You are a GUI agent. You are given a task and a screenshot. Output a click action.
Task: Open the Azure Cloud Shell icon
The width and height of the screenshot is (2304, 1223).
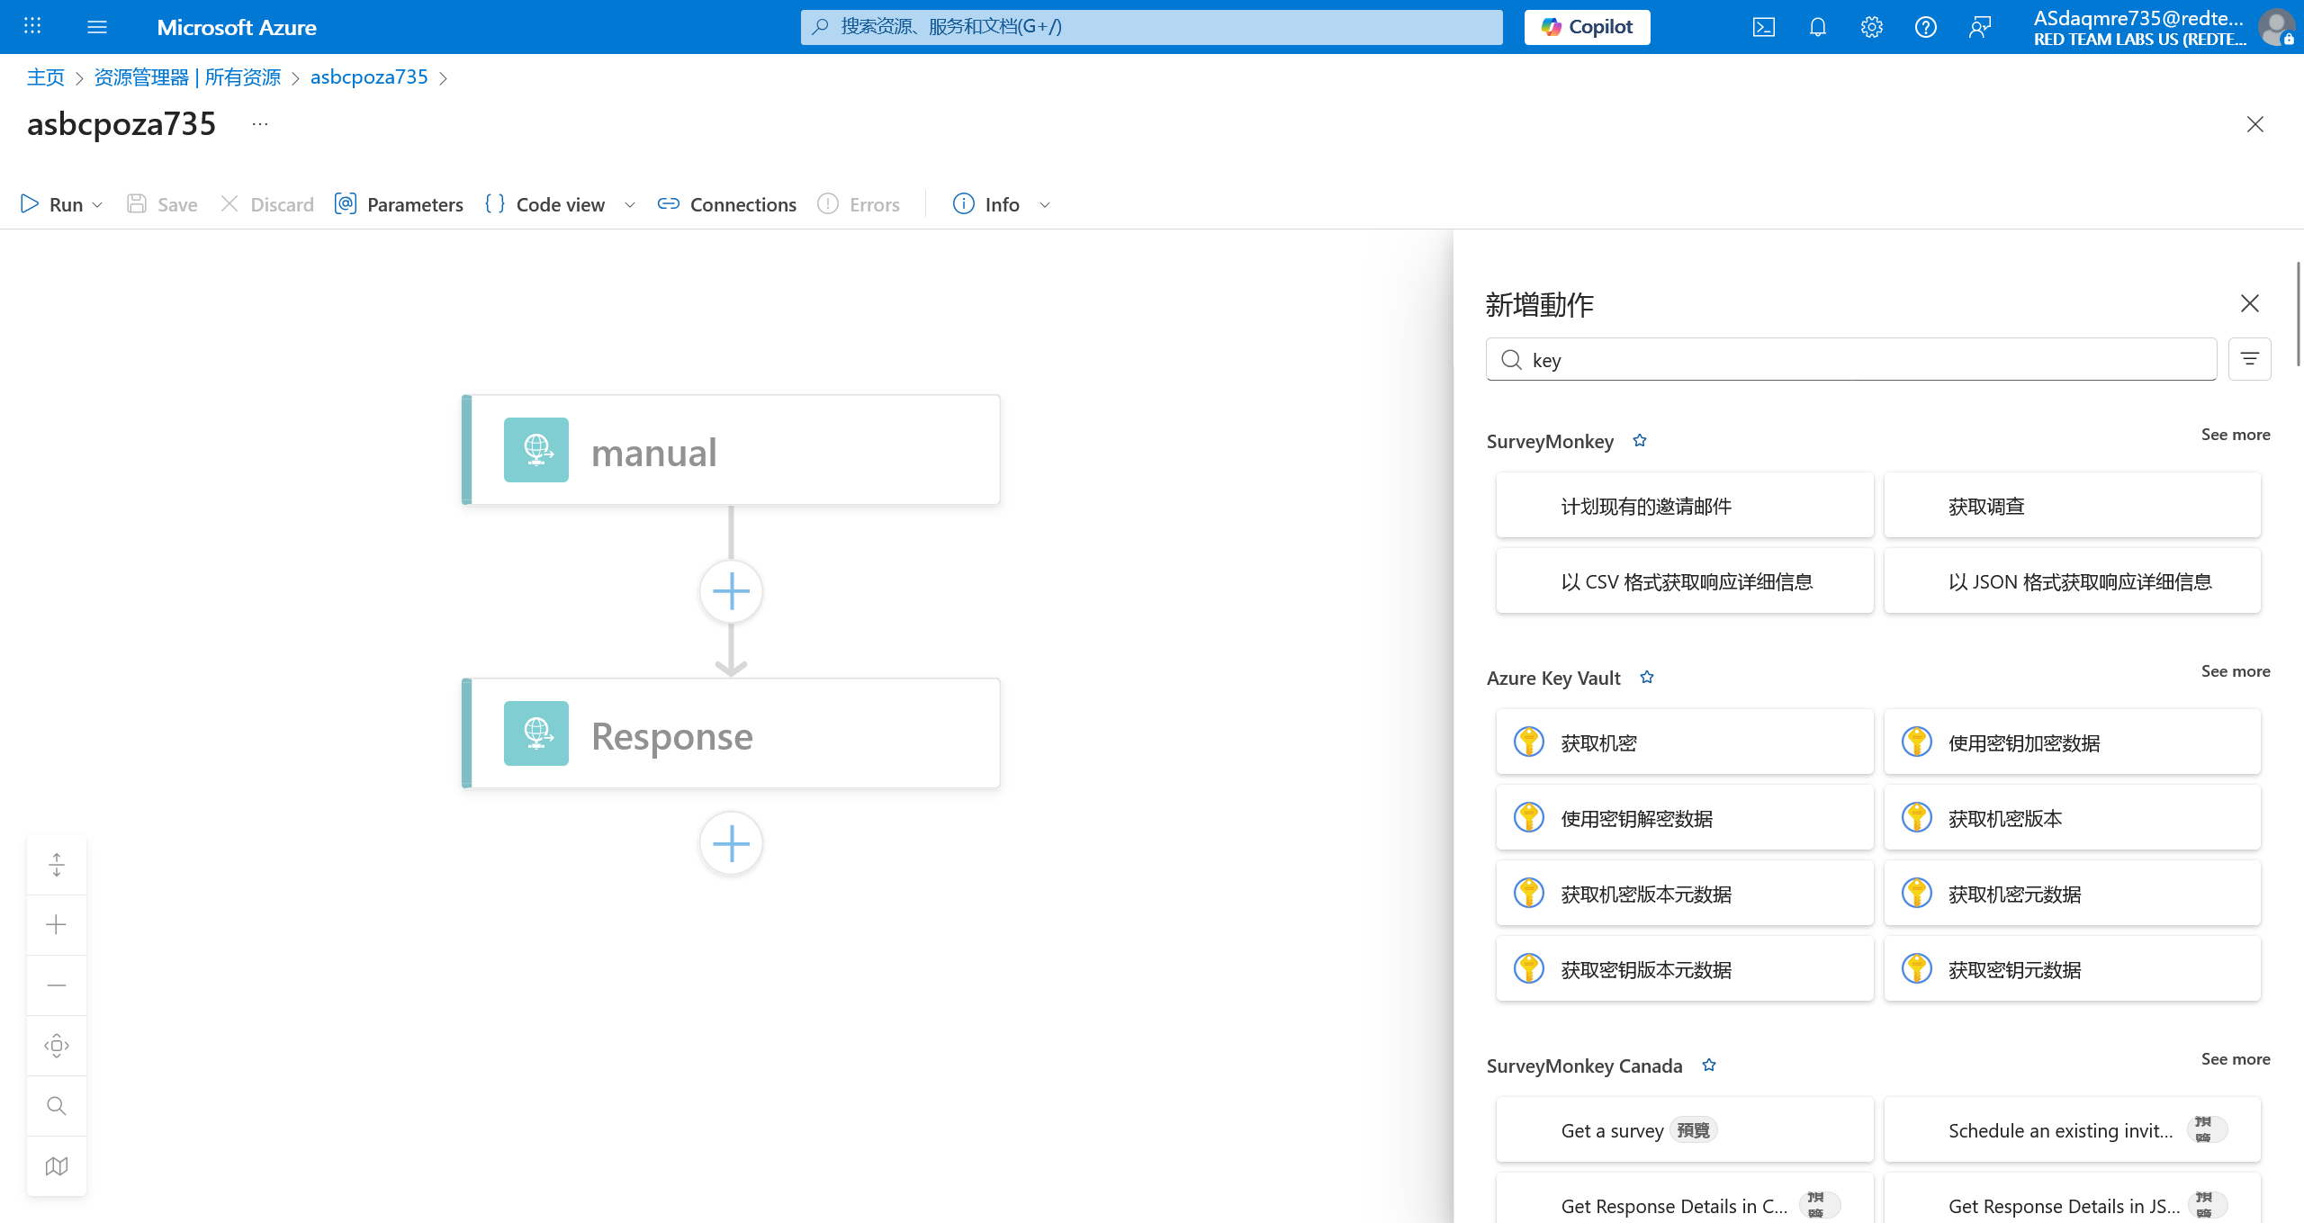tap(1763, 27)
